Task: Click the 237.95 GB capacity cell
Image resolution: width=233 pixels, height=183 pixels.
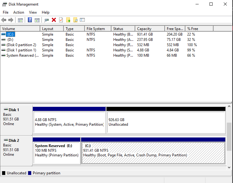Action: (x=145, y=40)
